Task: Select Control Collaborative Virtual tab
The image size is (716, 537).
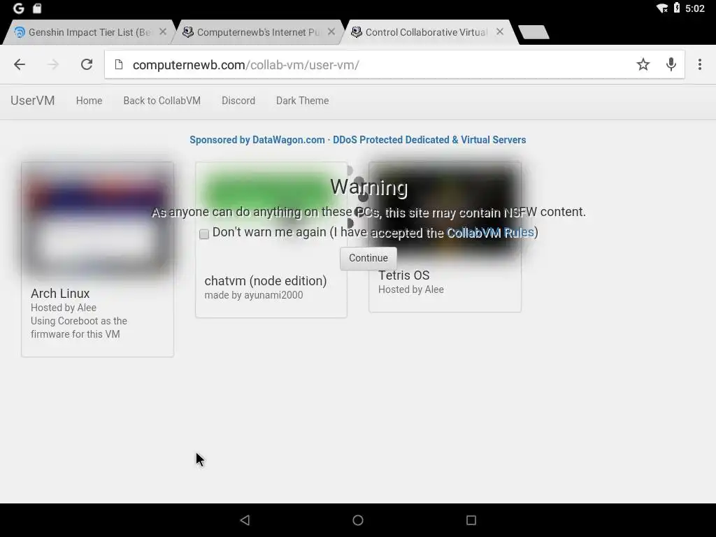Action: click(x=426, y=32)
